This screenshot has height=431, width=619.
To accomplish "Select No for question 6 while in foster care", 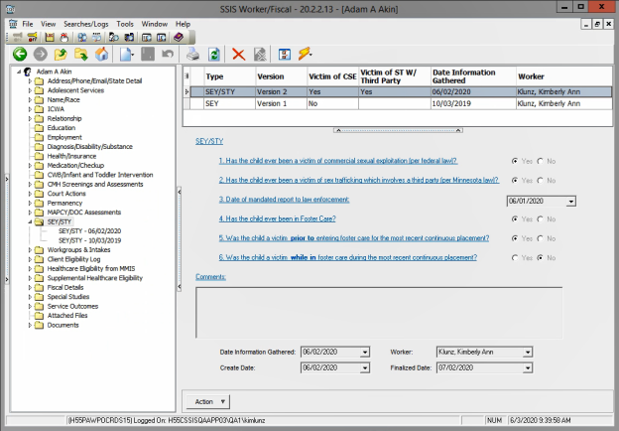I will [x=540, y=257].
